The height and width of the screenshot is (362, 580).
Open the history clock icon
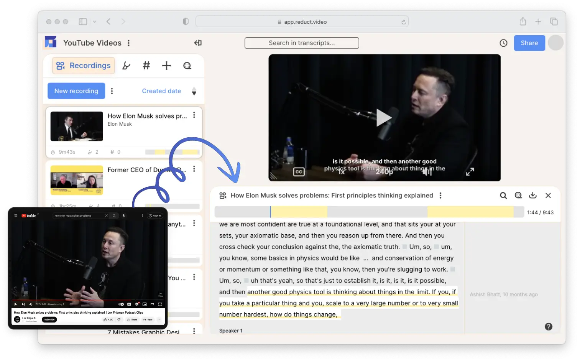click(x=503, y=43)
